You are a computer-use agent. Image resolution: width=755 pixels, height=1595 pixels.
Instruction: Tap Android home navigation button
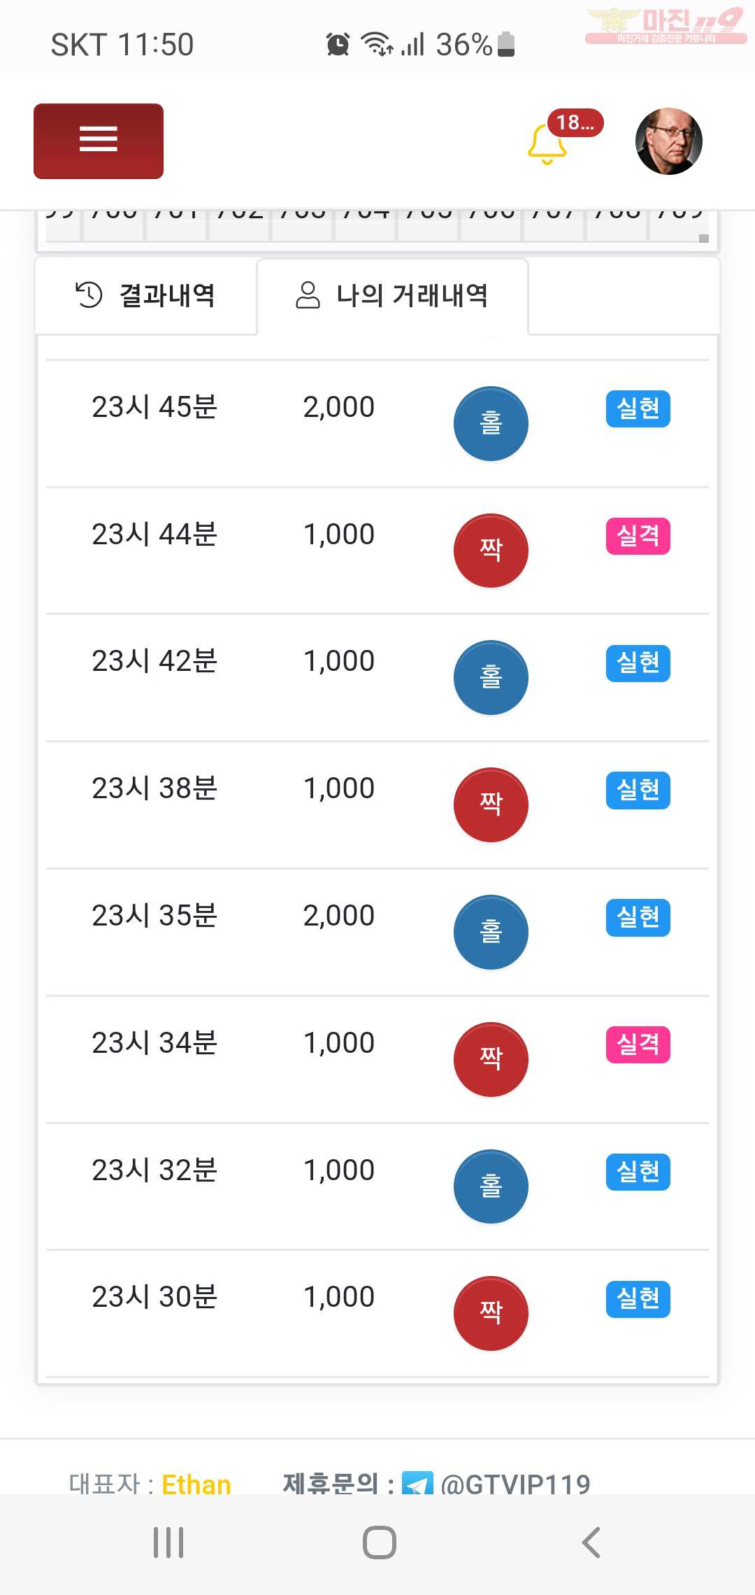tap(379, 1543)
